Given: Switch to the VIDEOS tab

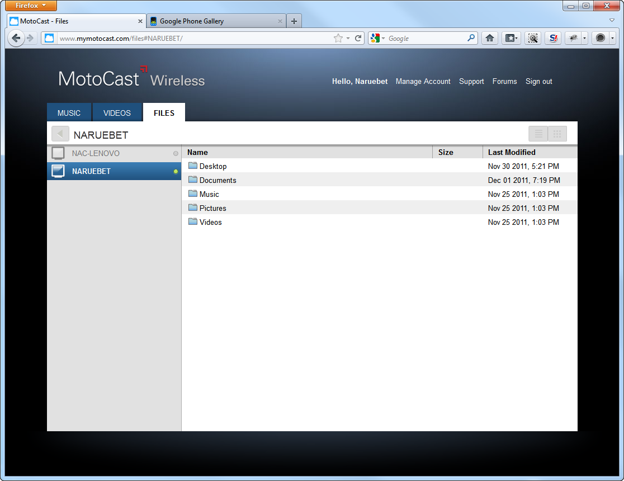Looking at the screenshot, I should tap(117, 112).
